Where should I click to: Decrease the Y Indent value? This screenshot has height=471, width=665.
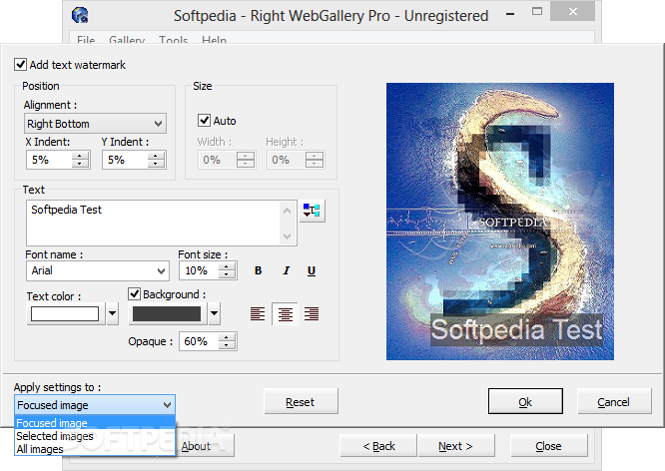[155, 164]
